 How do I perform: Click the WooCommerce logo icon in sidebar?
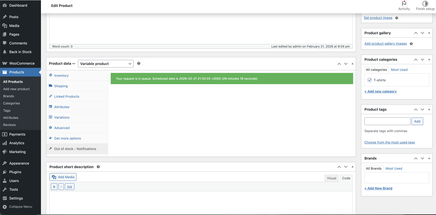pyautogui.click(x=5, y=63)
